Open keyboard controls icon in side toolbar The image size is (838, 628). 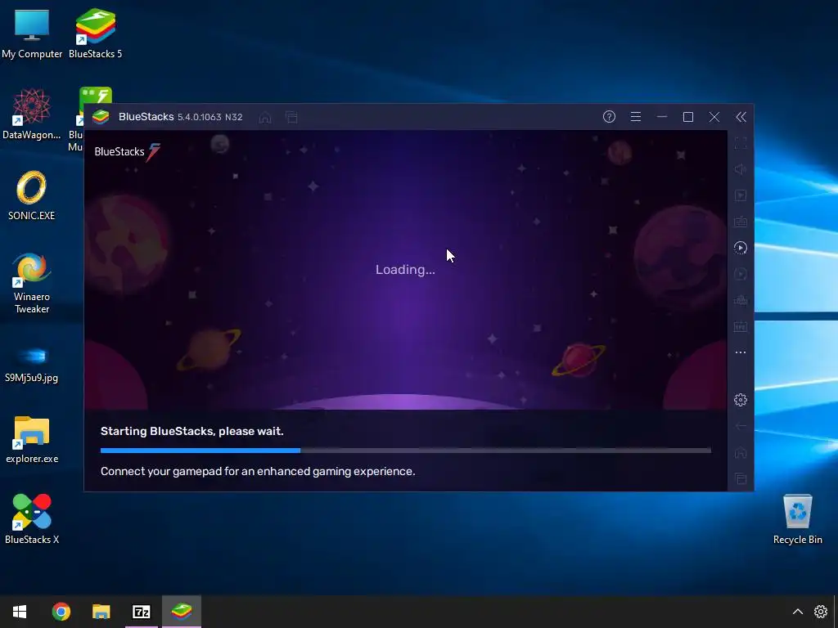pyautogui.click(x=740, y=222)
